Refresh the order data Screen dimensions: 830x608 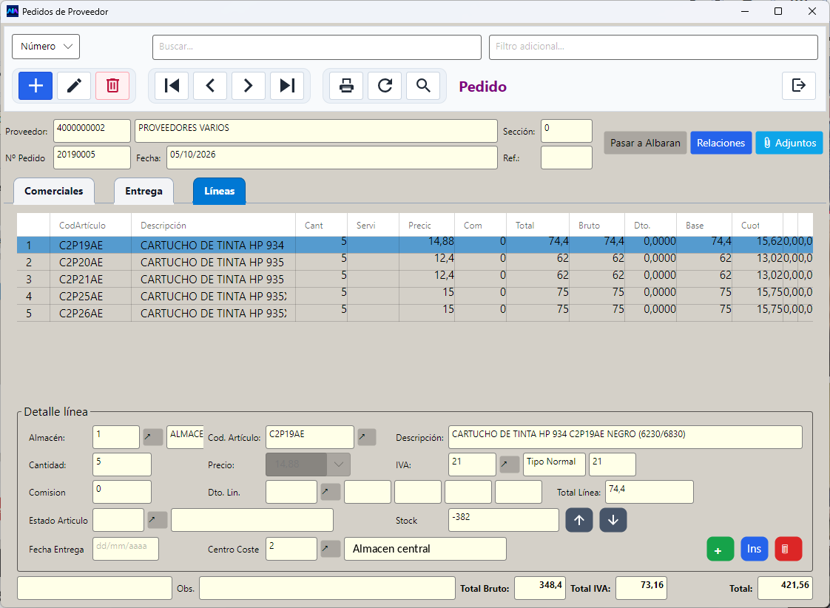[385, 86]
